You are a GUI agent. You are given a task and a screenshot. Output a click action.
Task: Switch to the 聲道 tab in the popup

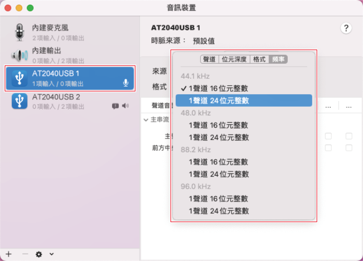tap(209, 60)
